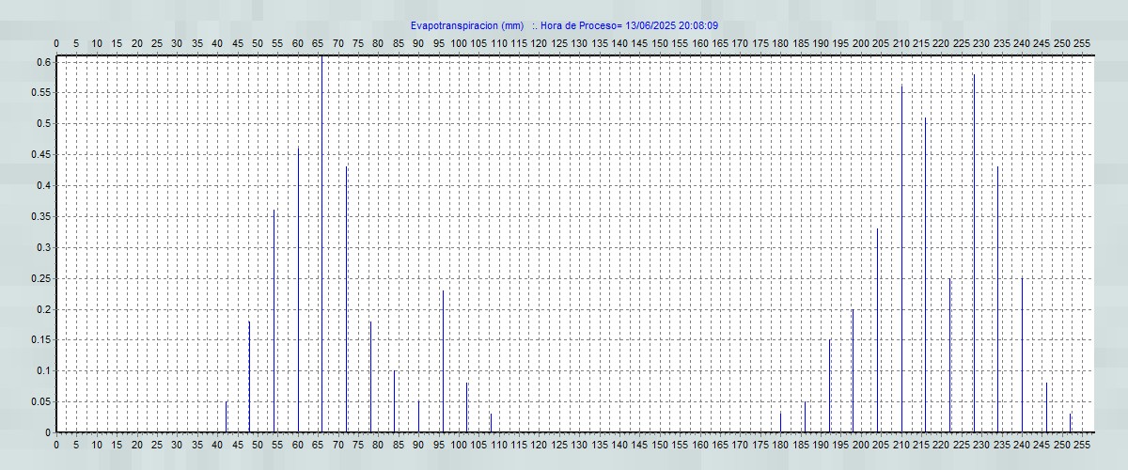Click the 0.23 bar near position 96
This screenshot has height=470, width=1128.
[x=443, y=361]
